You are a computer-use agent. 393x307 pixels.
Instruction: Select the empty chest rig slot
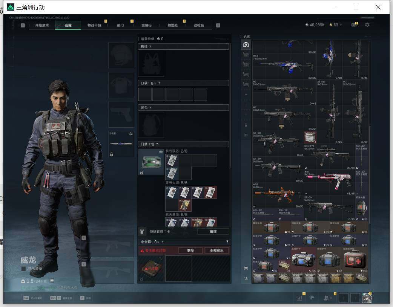[x=151, y=64]
